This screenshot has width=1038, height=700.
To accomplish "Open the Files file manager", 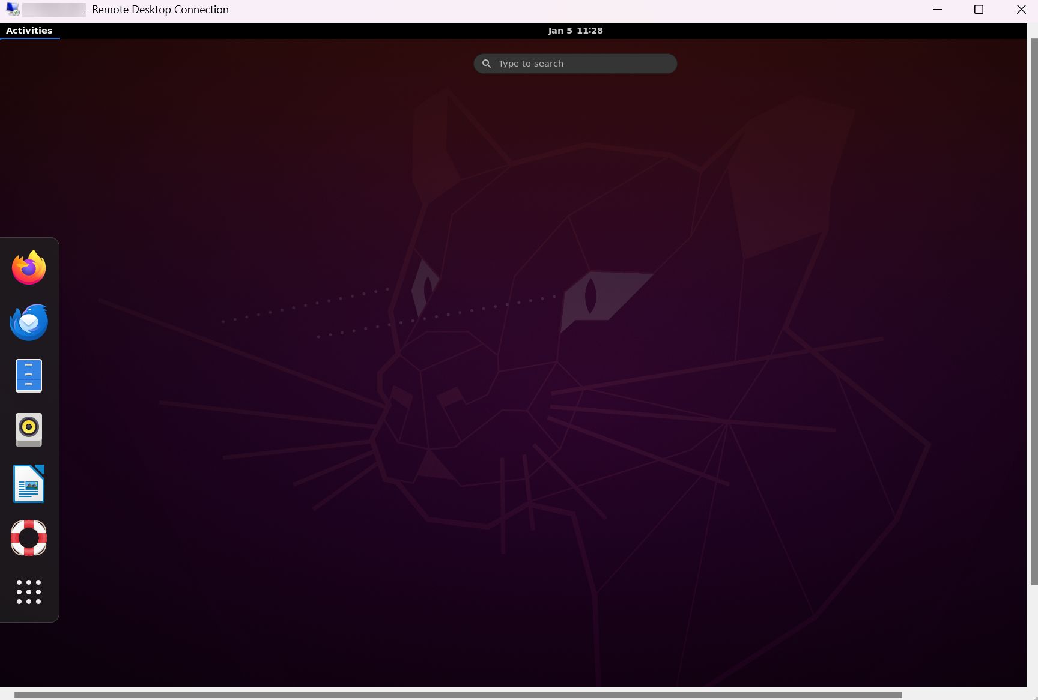I will (x=28, y=376).
